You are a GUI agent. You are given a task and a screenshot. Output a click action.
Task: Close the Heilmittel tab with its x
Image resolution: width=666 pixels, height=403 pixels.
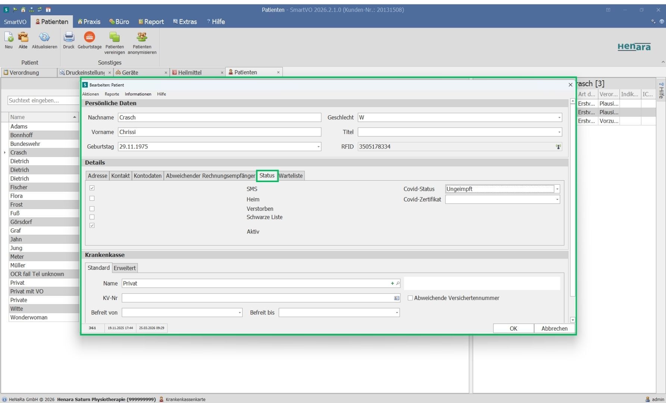click(222, 73)
